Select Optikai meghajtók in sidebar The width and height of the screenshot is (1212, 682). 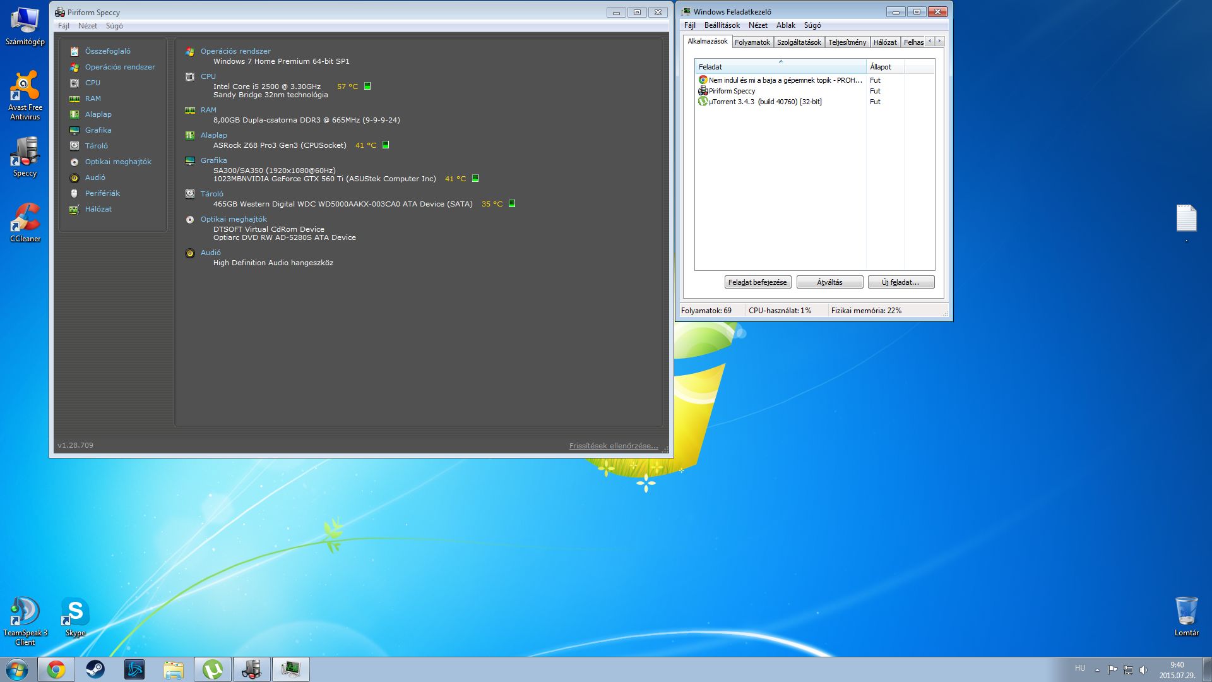pos(118,162)
